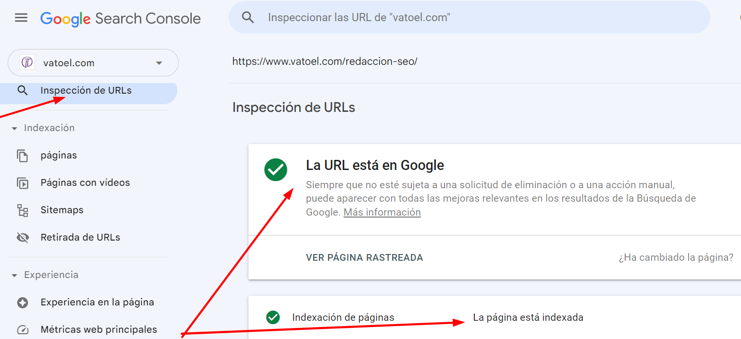
Task: Click 'La página está indexada' status text
Action: (528, 317)
